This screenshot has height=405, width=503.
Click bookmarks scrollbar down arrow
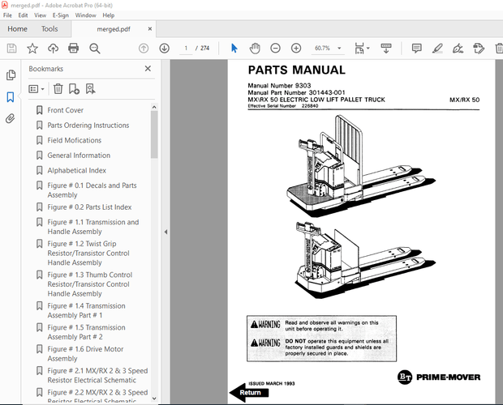click(154, 399)
